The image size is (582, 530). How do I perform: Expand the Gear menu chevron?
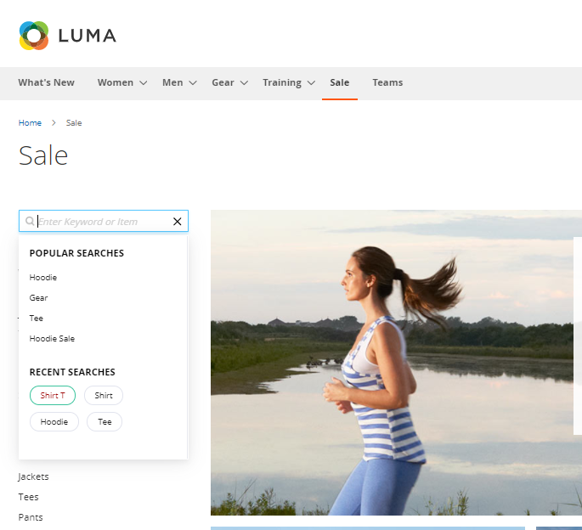point(244,82)
